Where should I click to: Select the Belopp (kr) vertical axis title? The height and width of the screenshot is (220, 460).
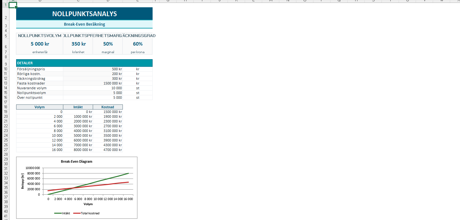pyautogui.click(x=23, y=181)
